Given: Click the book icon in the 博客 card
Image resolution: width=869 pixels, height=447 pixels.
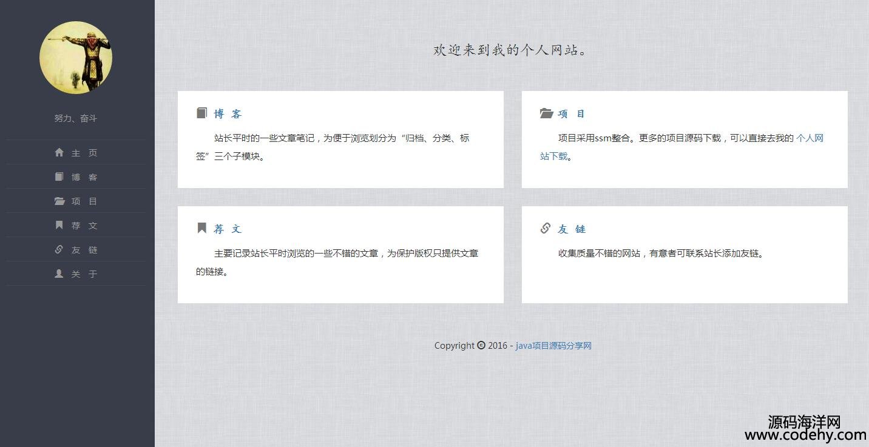Looking at the screenshot, I should [202, 113].
